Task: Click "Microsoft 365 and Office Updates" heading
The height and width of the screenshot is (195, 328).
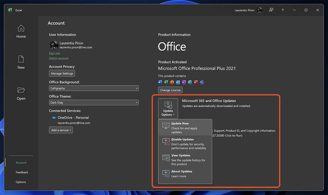Action: [209, 101]
